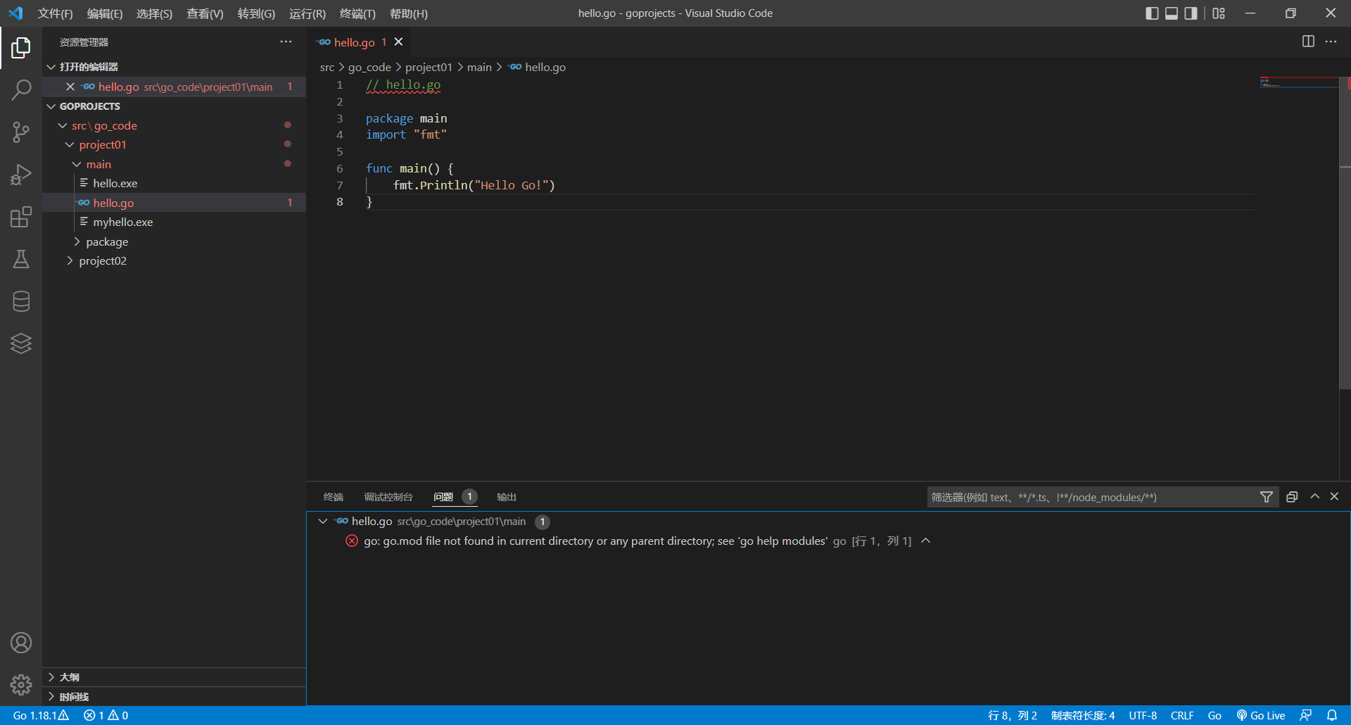Open problems count in status bar
The image size is (1351, 725).
(106, 715)
